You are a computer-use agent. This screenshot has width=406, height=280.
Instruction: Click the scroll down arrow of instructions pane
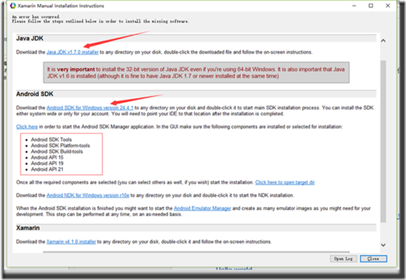pyautogui.click(x=383, y=245)
